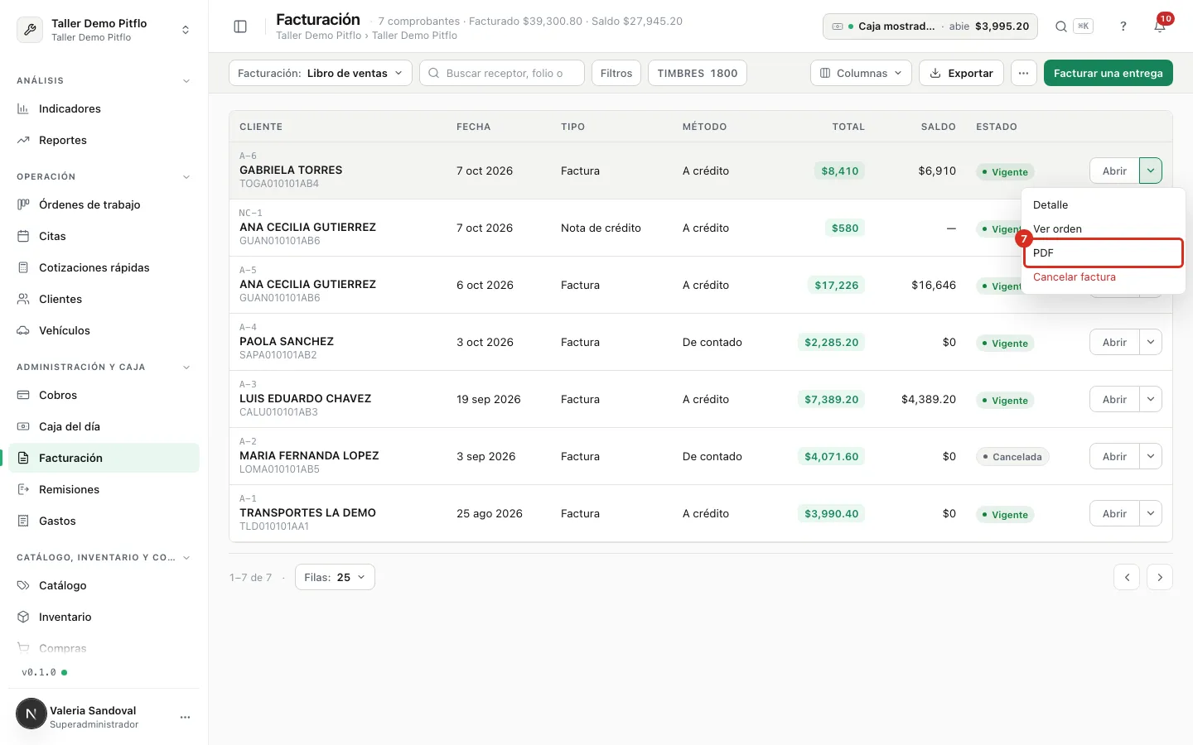1193x745 pixels.
Task: Open the TIMBRES 1800 button
Action: point(698,73)
